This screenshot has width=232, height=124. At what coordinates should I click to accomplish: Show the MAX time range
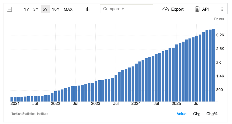(68, 9)
